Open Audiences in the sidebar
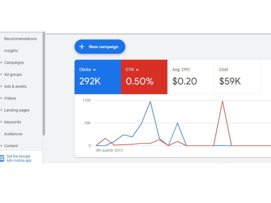This screenshot has height=203, width=271. tap(13, 134)
